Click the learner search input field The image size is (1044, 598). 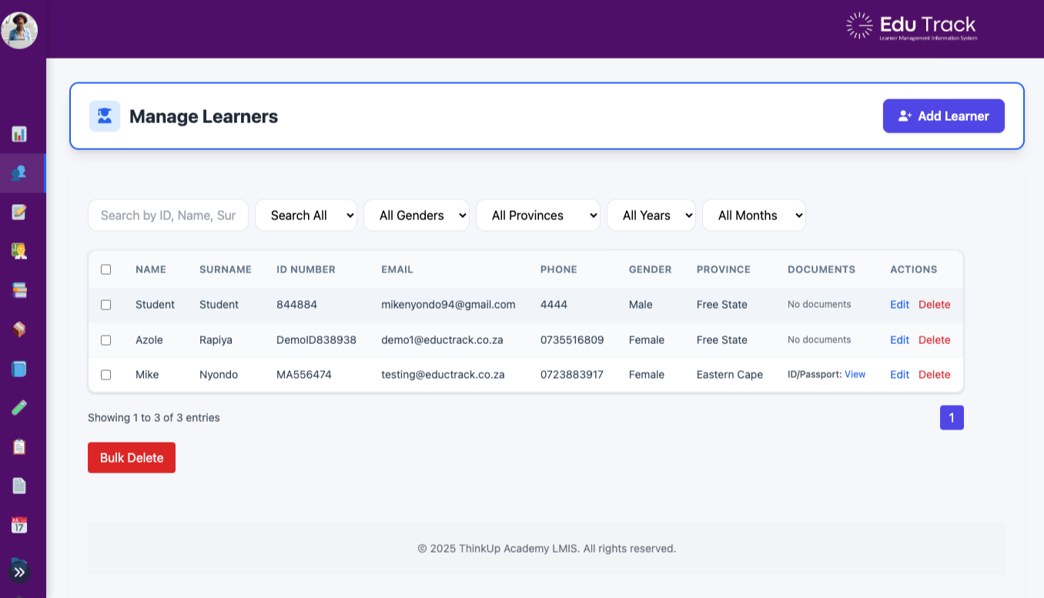[168, 215]
